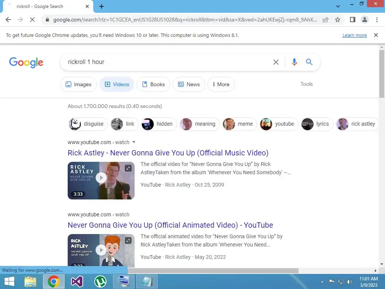This screenshot has height=289, width=385.
Task: Select the link suggestion chip
Action: click(x=124, y=124)
